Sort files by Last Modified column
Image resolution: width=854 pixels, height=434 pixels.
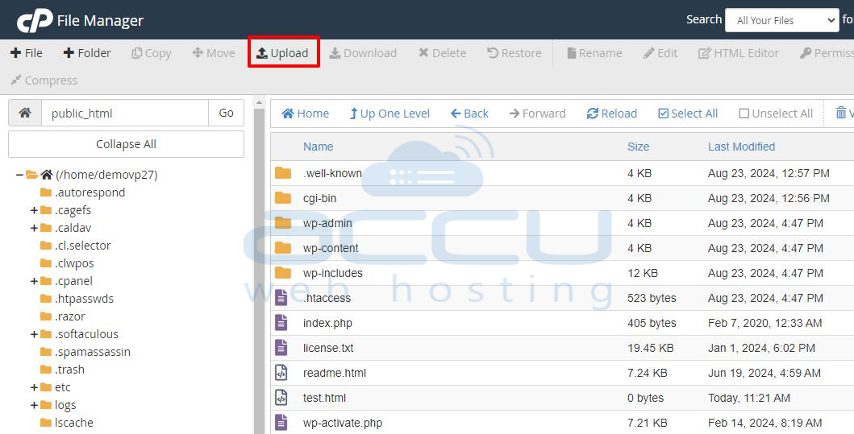741,147
